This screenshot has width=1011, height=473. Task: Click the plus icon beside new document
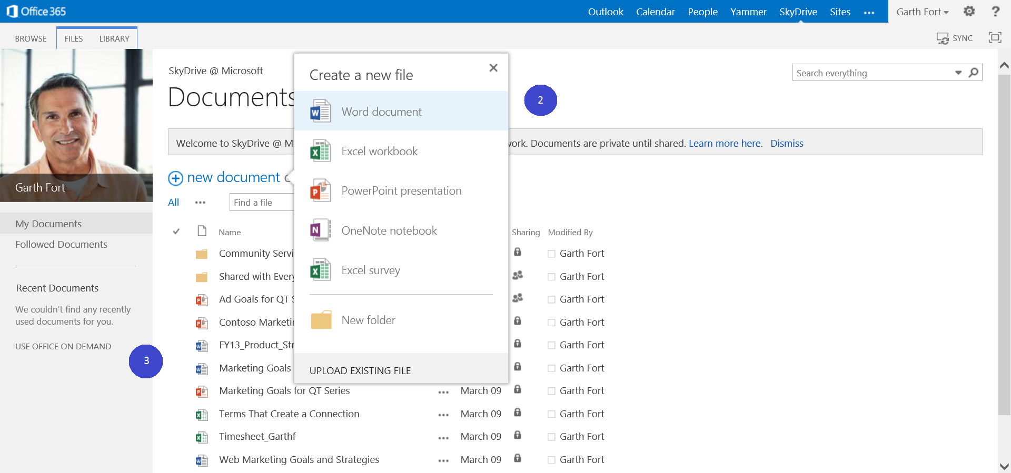175,178
